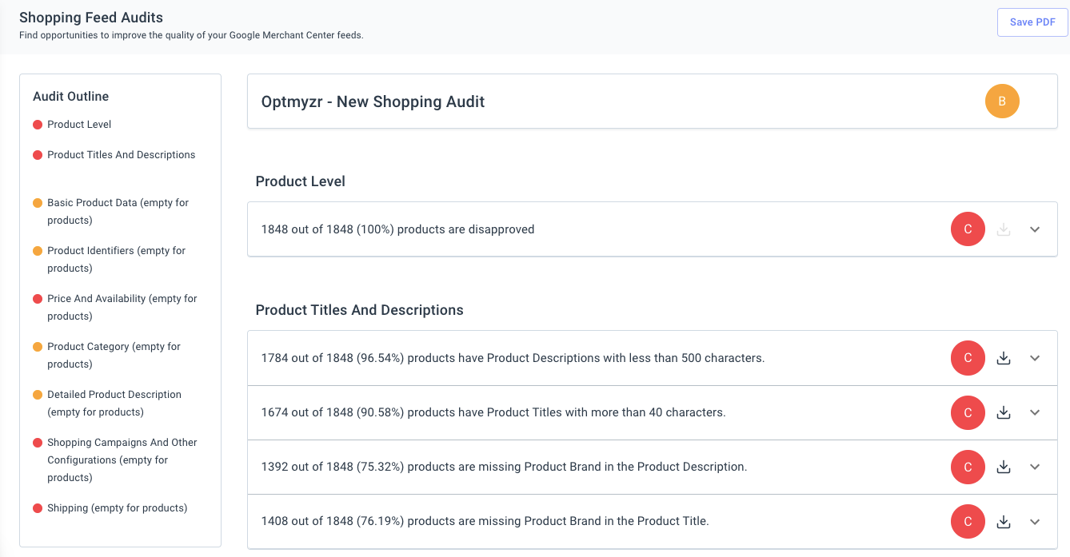The width and height of the screenshot is (1070, 557).
Task: Click the Save PDF button
Action: [1032, 22]
